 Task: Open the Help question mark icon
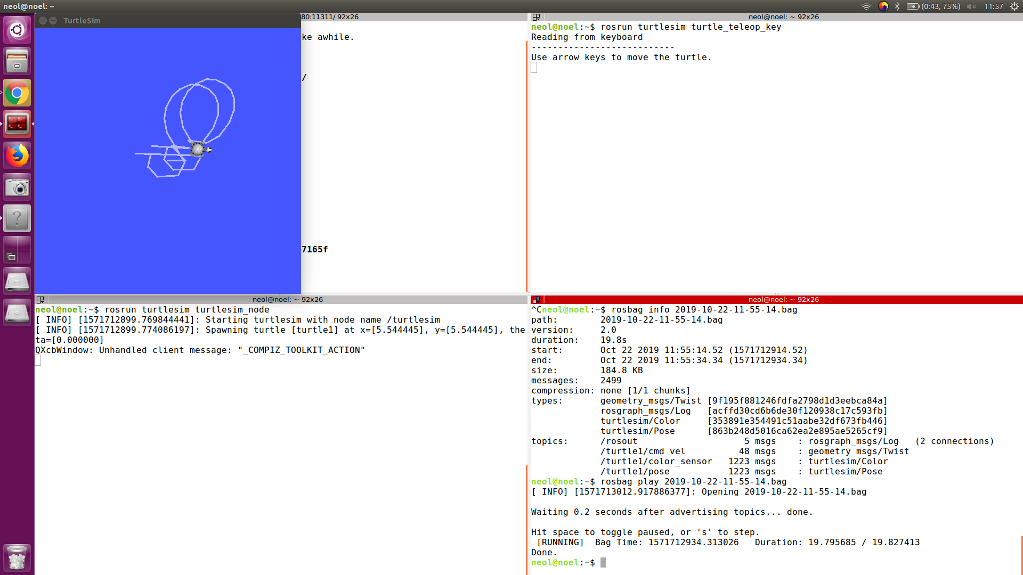[x=17, y=218]
